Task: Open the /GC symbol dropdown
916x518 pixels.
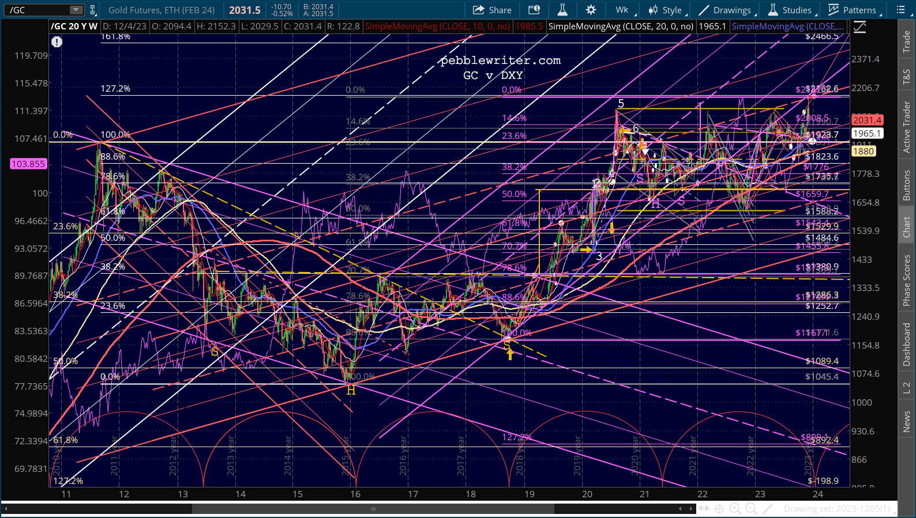Action: [76, 10]
